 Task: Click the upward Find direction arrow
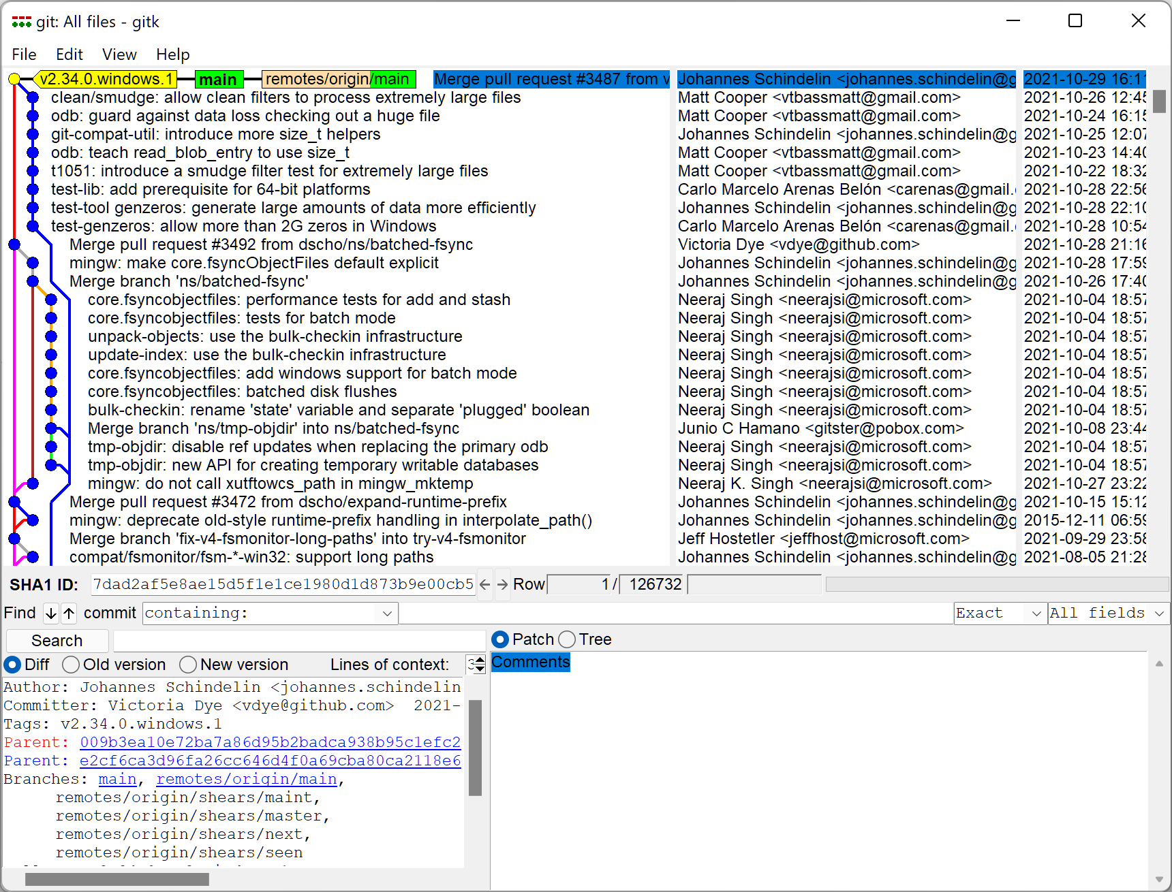click(69, 614)
